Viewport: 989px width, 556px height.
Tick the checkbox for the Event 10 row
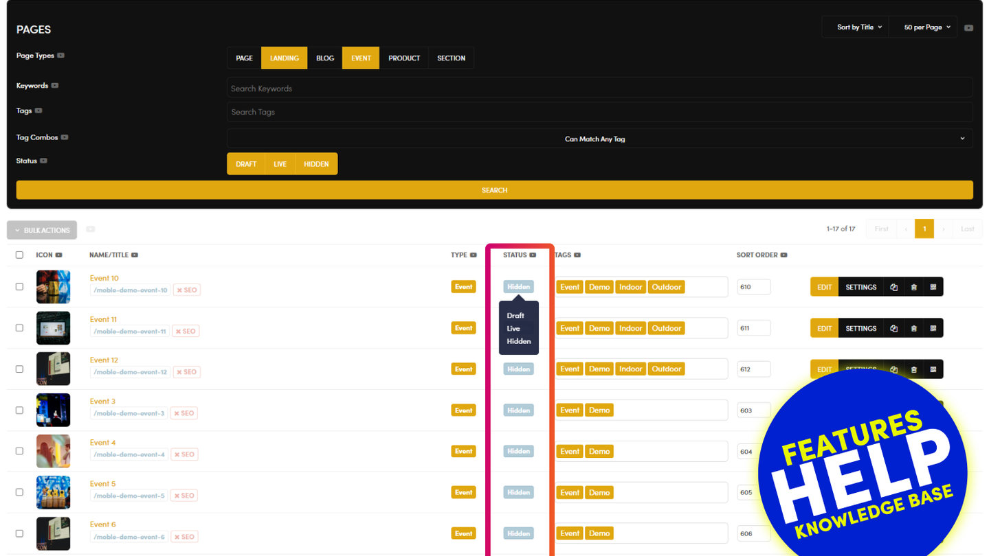[x=19, y=287]
